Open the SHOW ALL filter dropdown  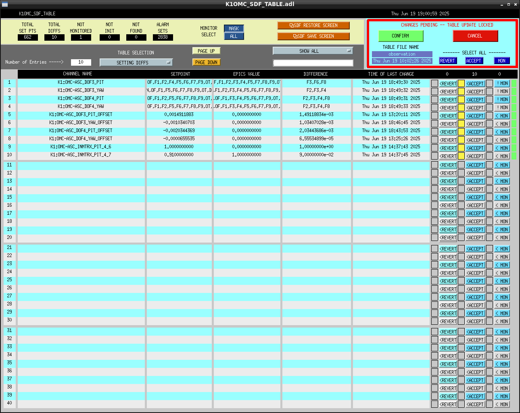(313, 51)
